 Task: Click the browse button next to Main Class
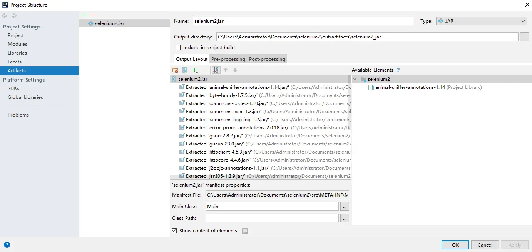pos(345,207)
